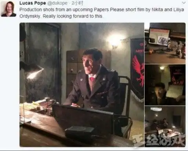Screen dimensions: 188x151
Task: Open the bottom-right crew set photo
Action: click(165, 126)
